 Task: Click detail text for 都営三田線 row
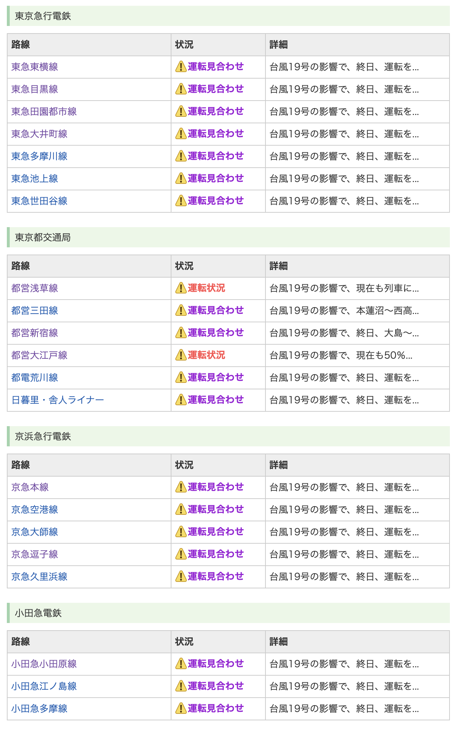pyautogui.click(x=344, y=311)
